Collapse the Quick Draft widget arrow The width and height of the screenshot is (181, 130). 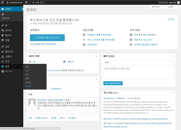(x=173, y=56)
